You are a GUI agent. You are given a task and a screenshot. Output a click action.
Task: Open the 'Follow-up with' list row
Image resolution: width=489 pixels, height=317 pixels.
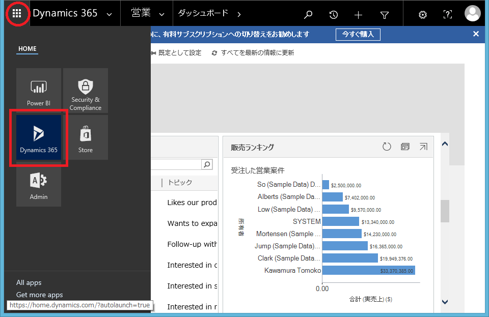pos(192,244)
